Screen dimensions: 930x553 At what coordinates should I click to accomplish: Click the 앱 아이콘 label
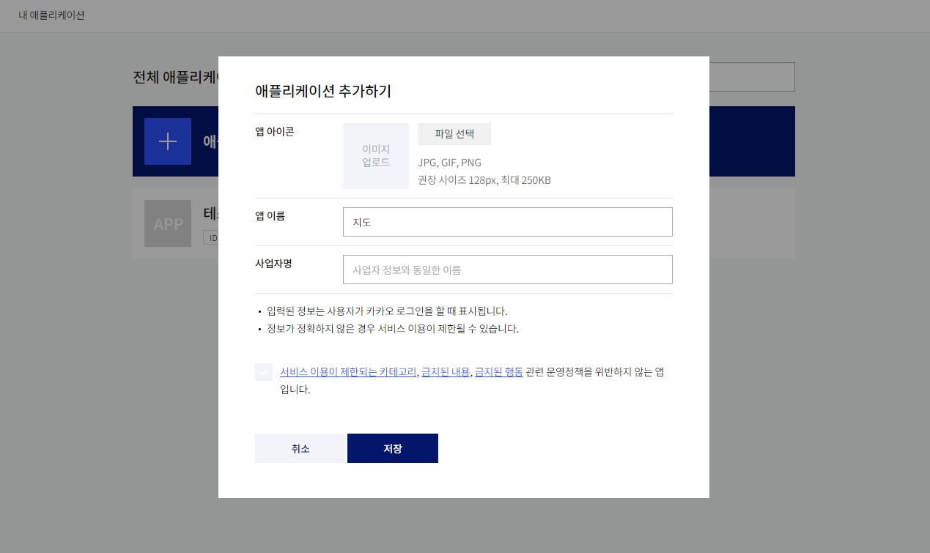pos(275,132)
